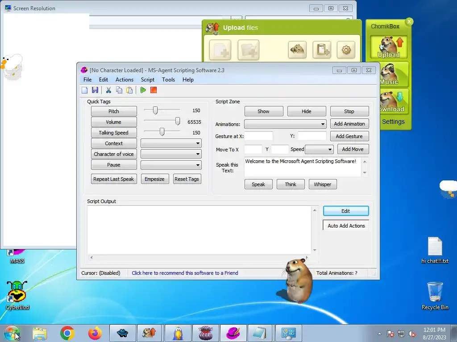This screenshot has height=342, width=457.
Task: Click the hamster icon in Upload files toolbar
Action: [x=297, y=50]
